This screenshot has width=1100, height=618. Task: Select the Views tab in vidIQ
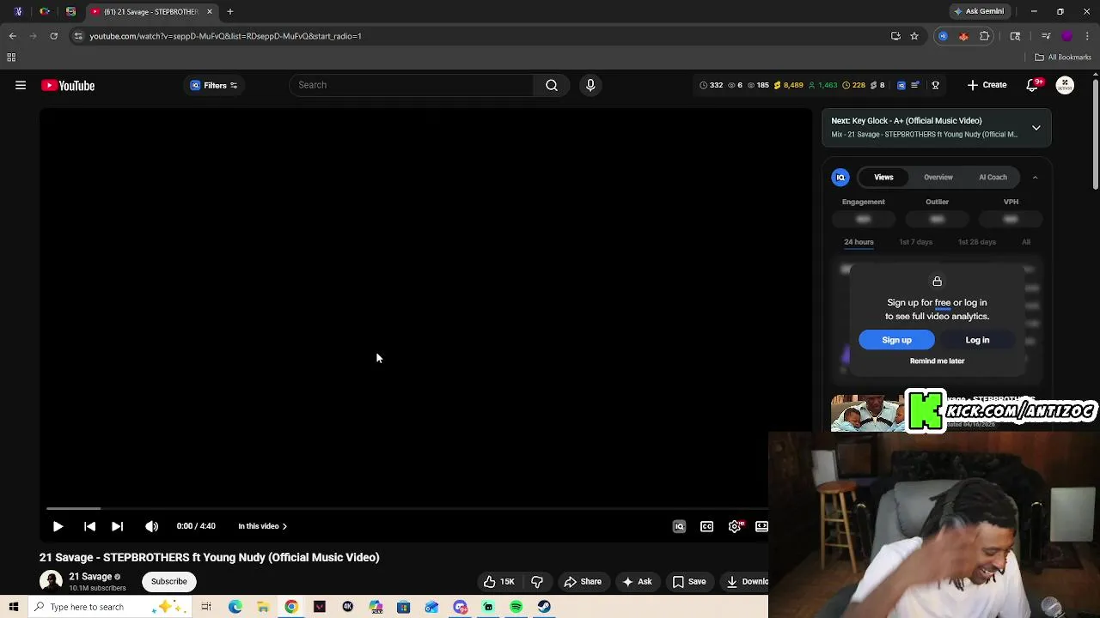[x=883, y=177]
